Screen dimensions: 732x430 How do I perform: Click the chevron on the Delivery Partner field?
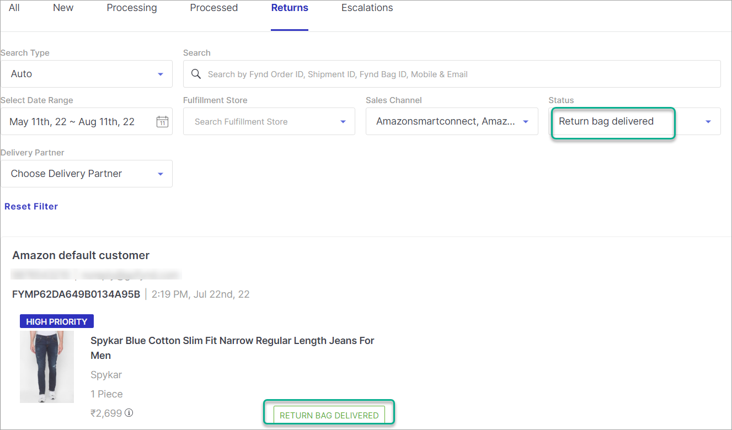[x=161, y=173]
